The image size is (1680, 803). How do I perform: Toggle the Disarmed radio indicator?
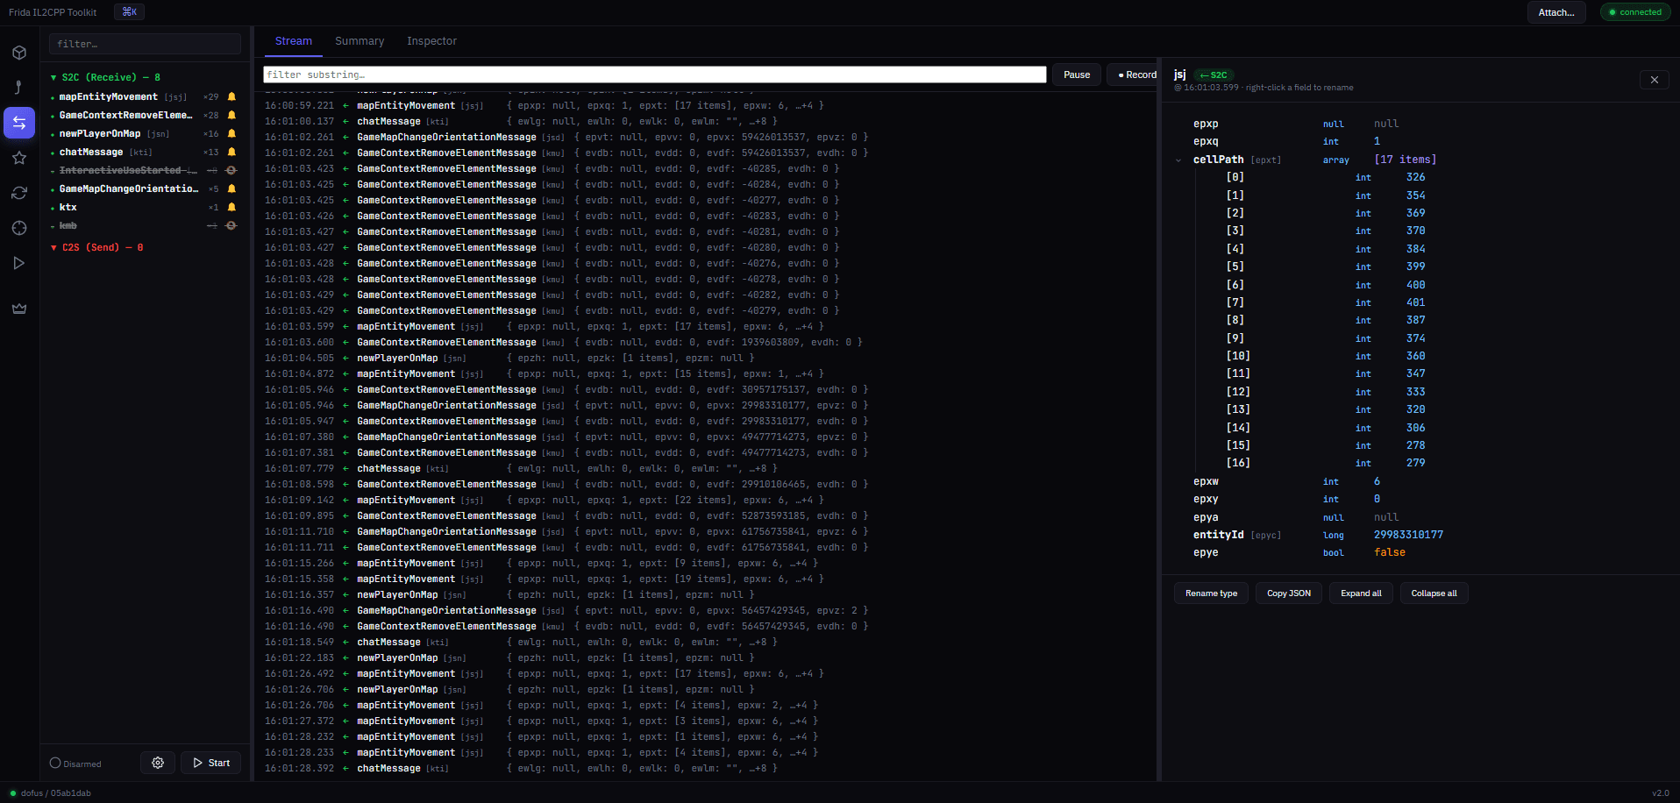(55, 763)
